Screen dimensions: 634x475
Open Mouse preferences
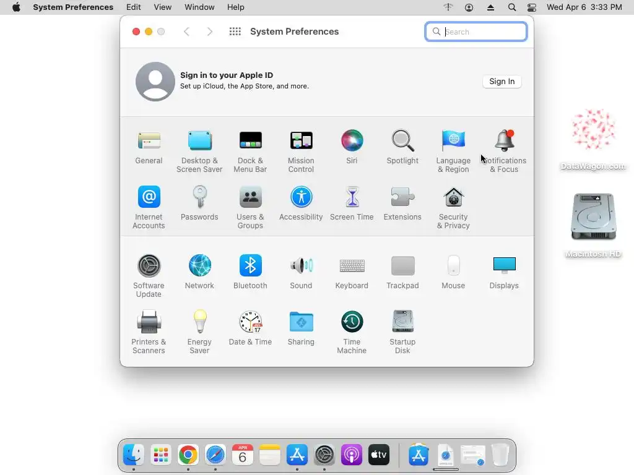(x=453, y=272)
